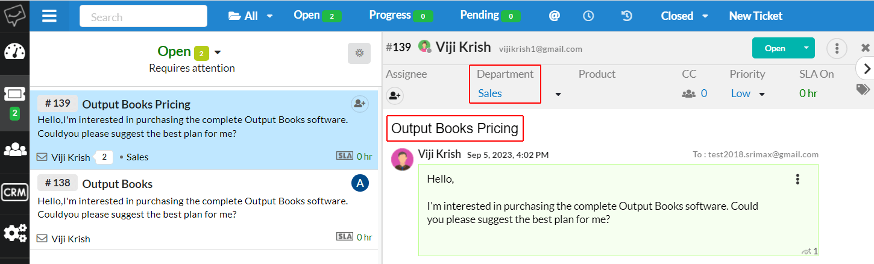Focus the Search input field

(143, 16)
